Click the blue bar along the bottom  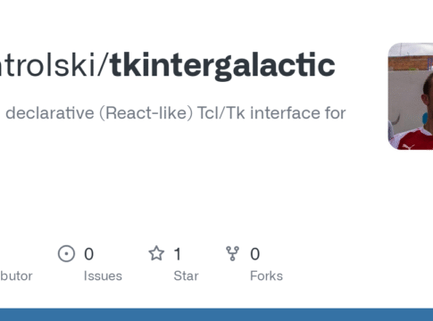[216, 315]
